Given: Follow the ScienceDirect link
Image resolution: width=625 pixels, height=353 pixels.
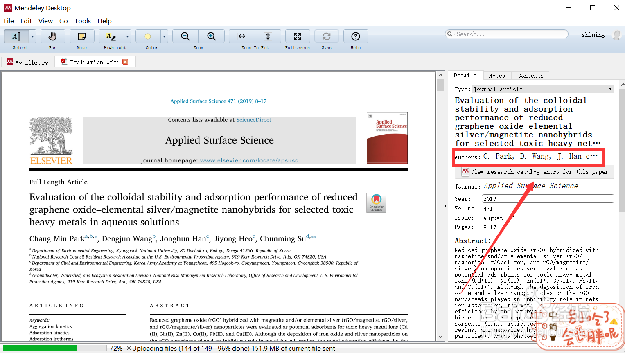Looking at the screenshot, I should tap(254, 120).
